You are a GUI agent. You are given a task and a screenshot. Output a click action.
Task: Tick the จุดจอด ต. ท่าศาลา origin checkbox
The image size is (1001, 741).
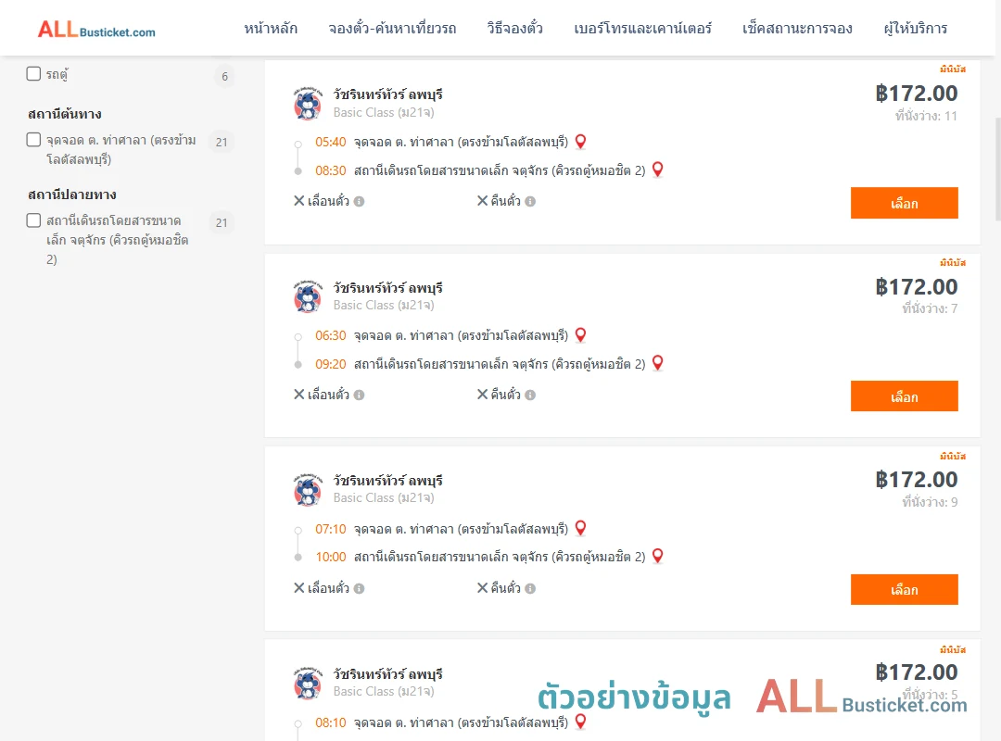coord(34,139)
